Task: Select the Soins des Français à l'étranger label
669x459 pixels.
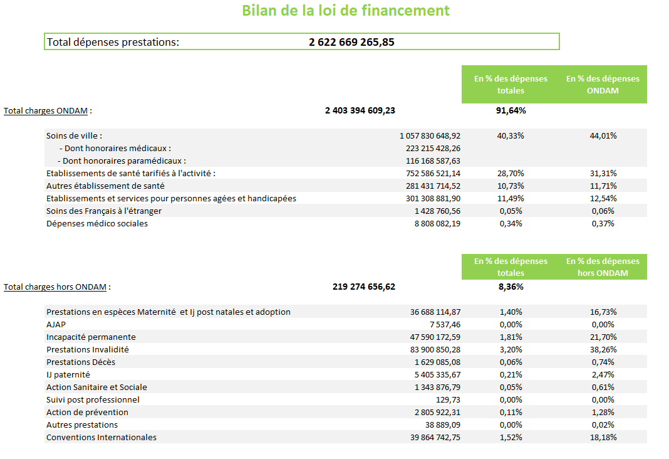Action: tap(104, 211)
